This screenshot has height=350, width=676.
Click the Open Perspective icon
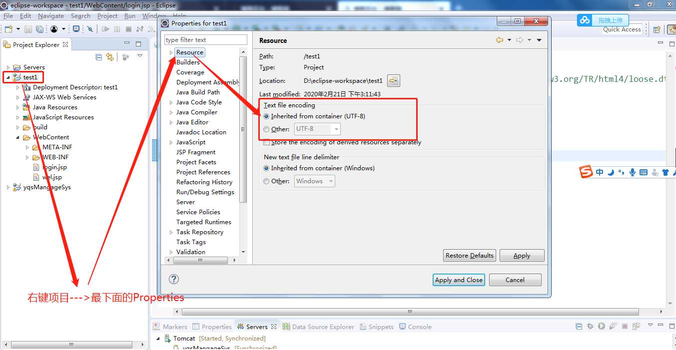click(x=657, y=29)
